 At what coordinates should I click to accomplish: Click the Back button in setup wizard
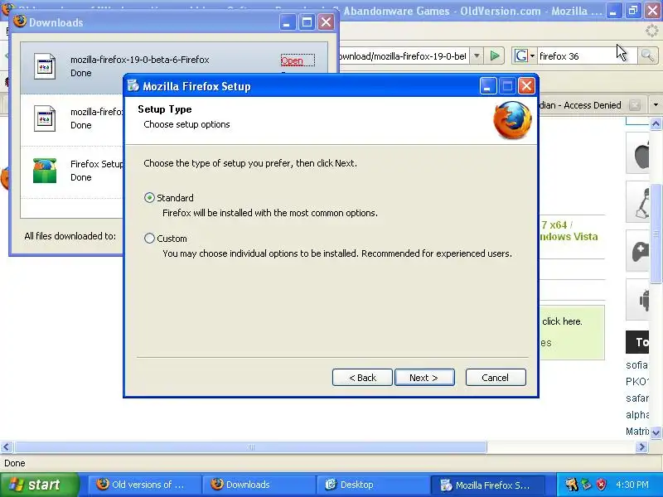click(362, 378)
